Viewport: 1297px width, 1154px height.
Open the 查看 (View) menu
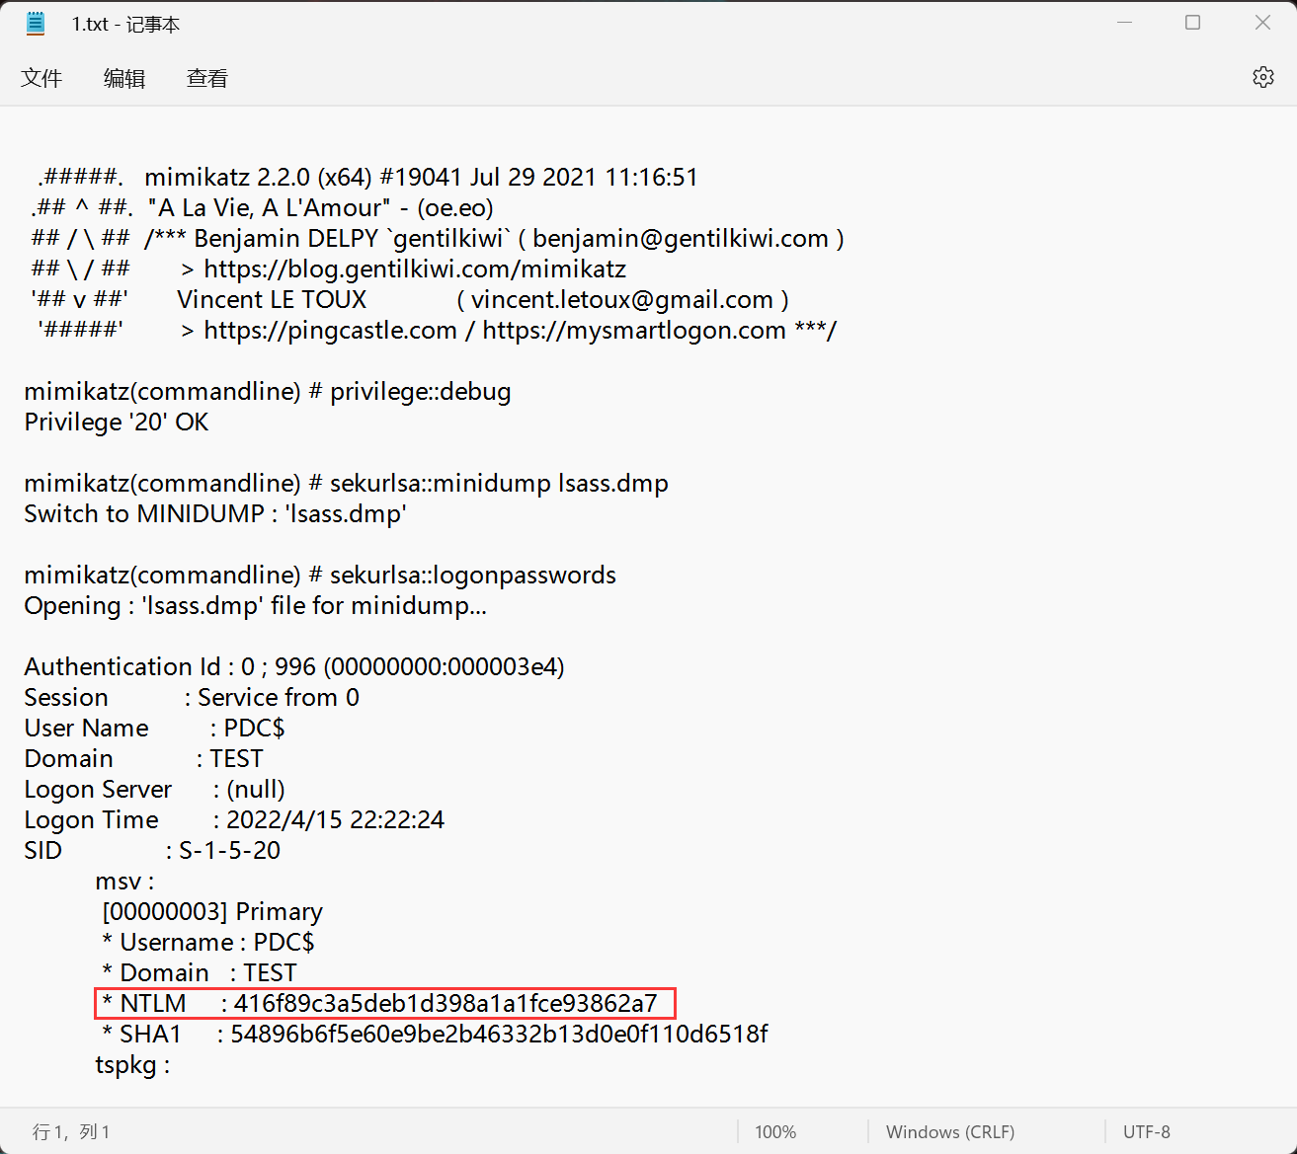coord(207,78)
